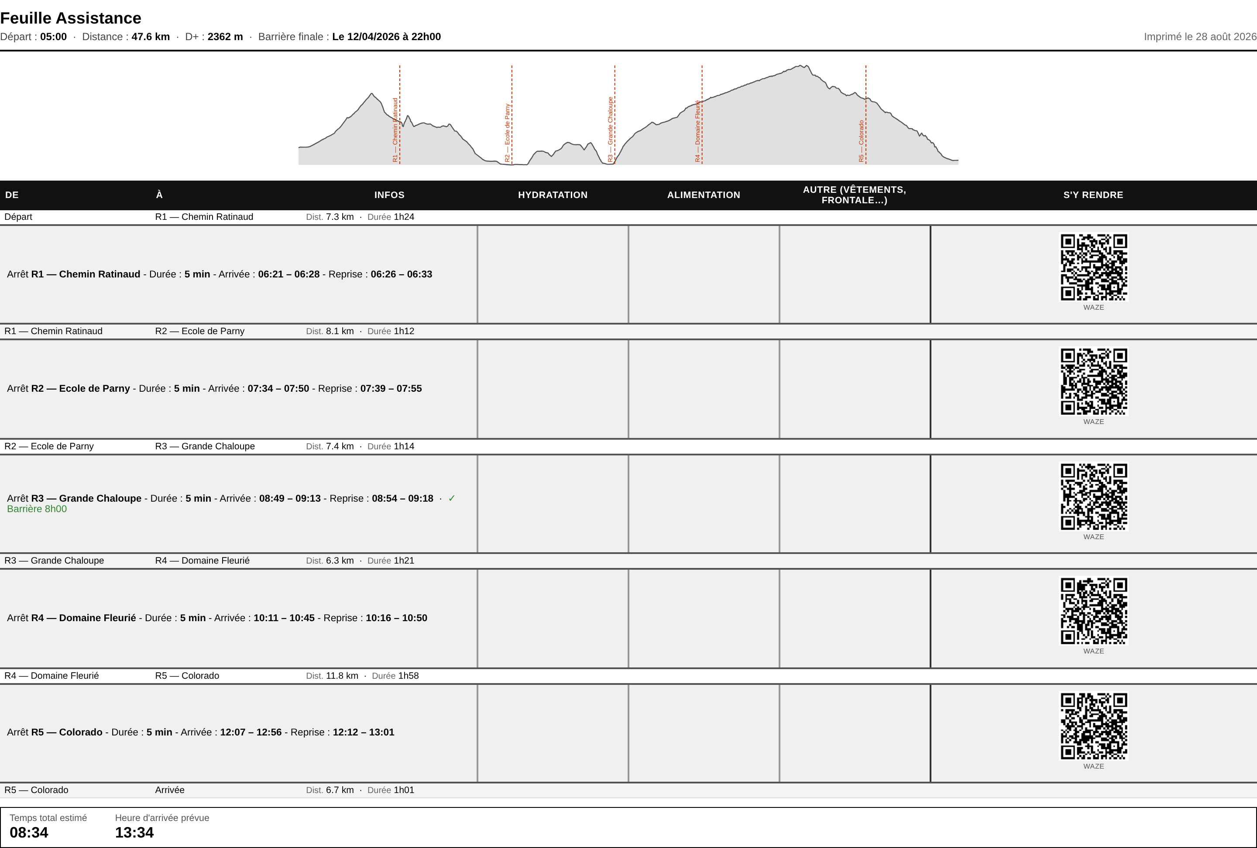This screenshot has width=1257, height=848.
Task: Click the Dist. 8.1 km Durée 1h12 segment info
Action: tap(360, 332)
